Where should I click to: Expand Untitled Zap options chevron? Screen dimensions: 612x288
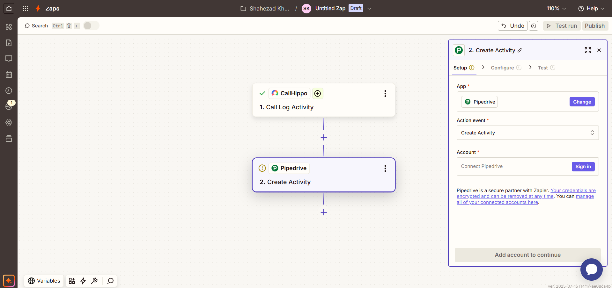pos(369,9)
